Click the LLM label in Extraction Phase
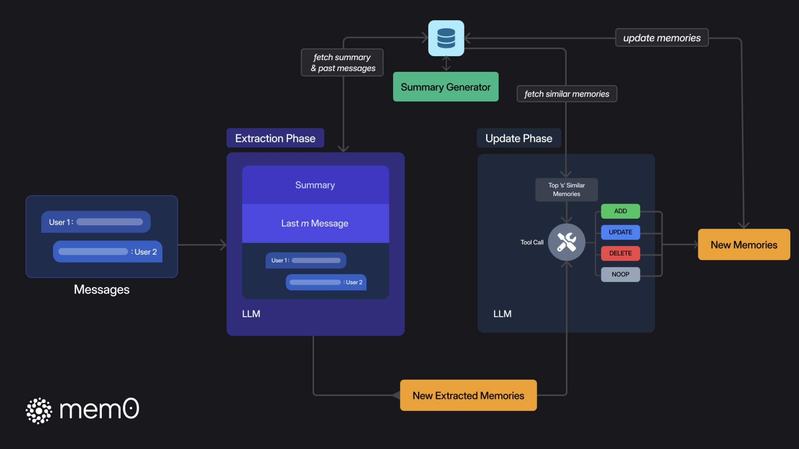Screen dimensions: 799x449 click(251, 314)
